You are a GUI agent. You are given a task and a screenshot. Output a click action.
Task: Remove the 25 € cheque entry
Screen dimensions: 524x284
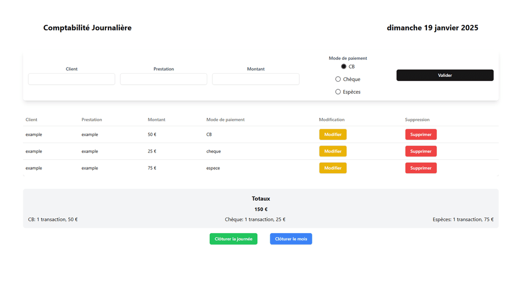421,151
